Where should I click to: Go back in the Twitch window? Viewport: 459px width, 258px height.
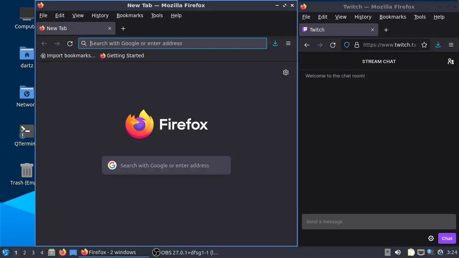[307, 45]
